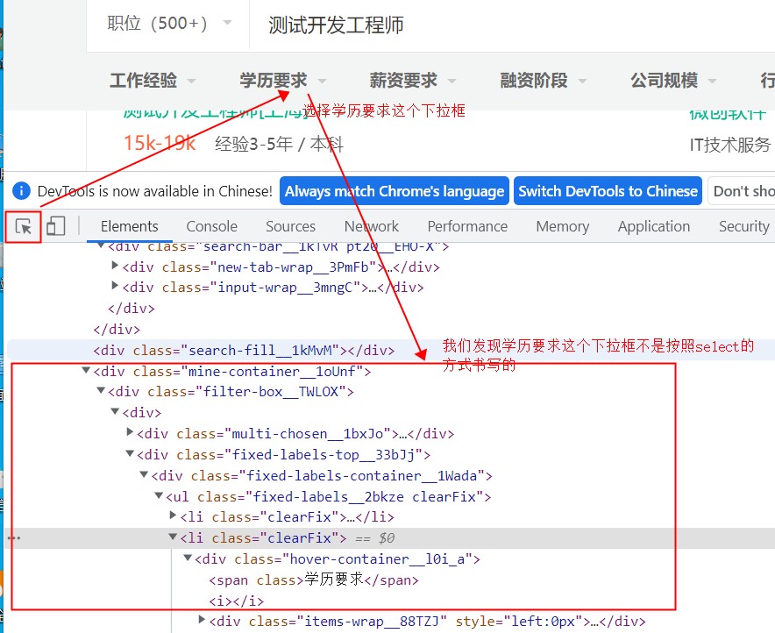
Task: Click Always match Chrome's language button
Action: pyautogui.click(x=395, y=191)
